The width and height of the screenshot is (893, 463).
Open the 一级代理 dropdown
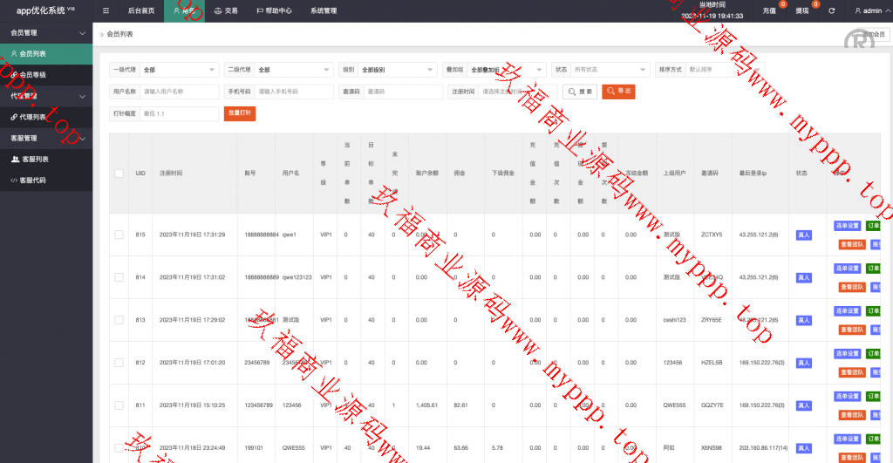(179, 70)
